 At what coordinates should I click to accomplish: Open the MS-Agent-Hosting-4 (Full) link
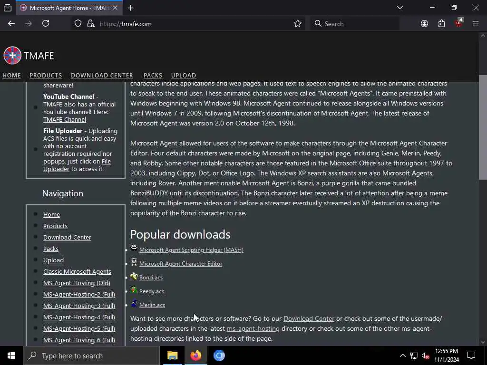point(79,317)
